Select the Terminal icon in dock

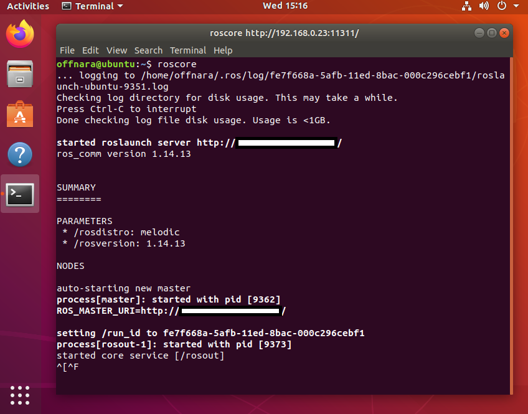(x=19, y=194)
